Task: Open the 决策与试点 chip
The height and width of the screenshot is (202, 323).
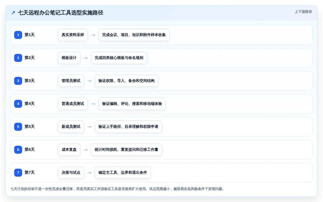Action: click(x=71, y=173)
